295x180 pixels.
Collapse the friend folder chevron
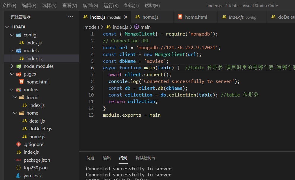[15, 97]
